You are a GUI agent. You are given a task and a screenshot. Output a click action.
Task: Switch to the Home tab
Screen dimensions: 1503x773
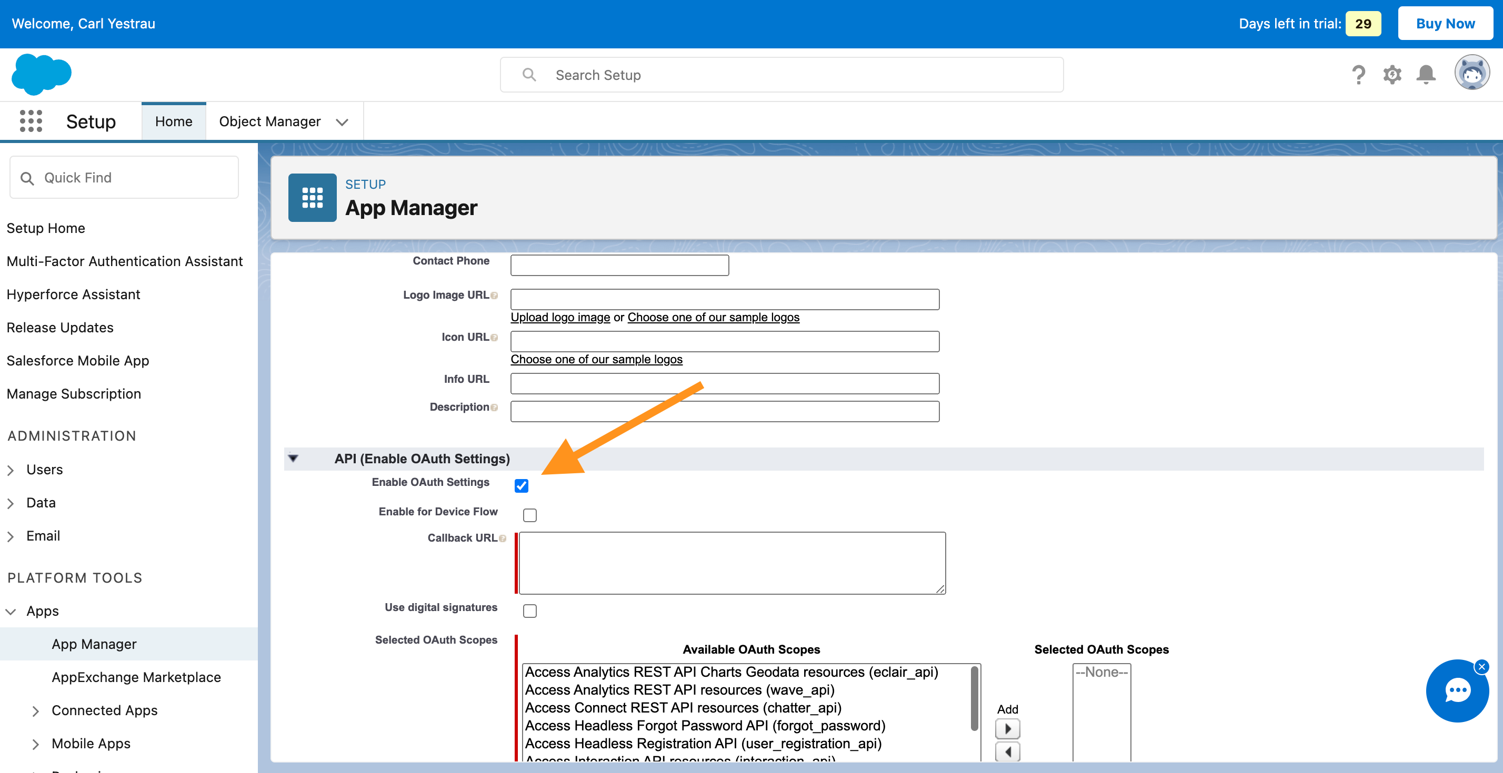click(173, 121)
